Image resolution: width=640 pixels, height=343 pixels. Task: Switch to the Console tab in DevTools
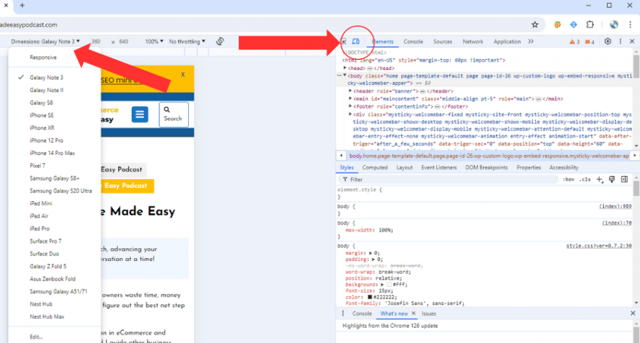point(413,42)
